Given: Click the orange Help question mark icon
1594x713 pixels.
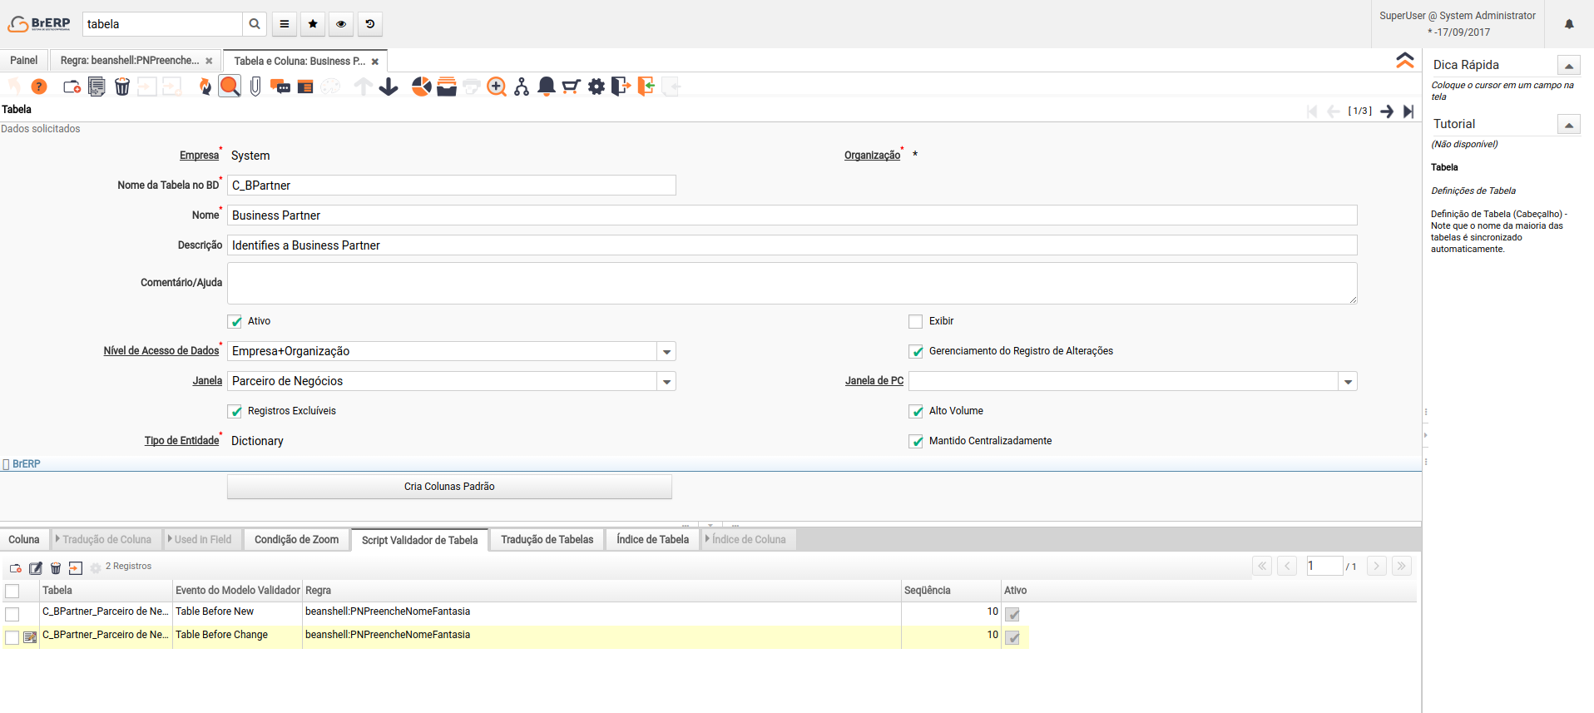Looking at the screenshot, I should [x=39, y=87].
